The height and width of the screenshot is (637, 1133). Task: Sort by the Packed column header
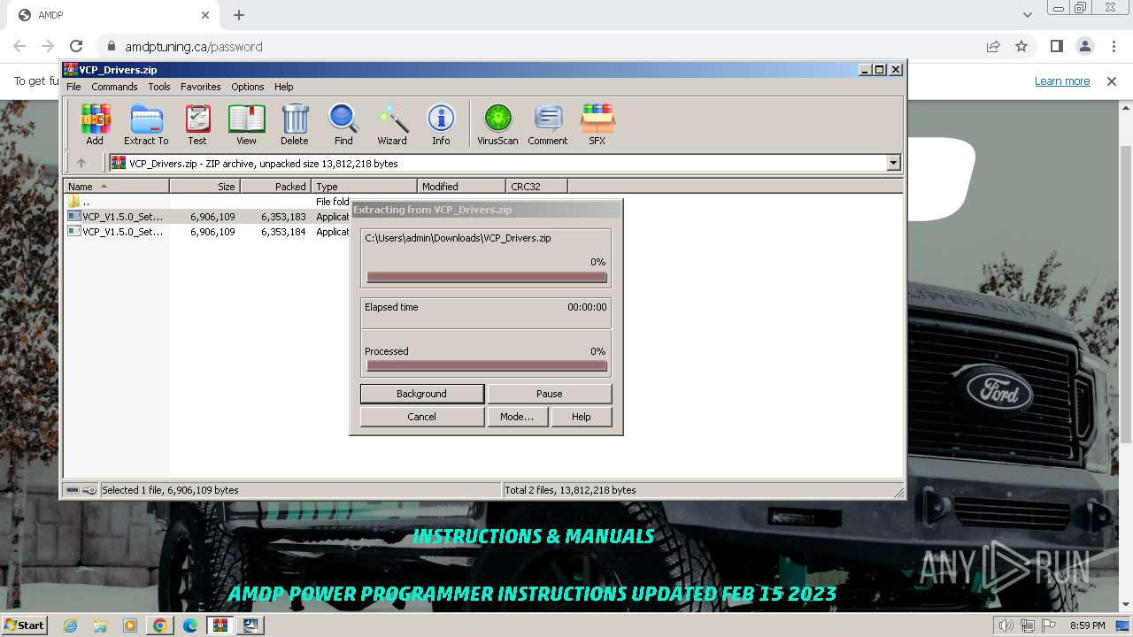[275, 186]
